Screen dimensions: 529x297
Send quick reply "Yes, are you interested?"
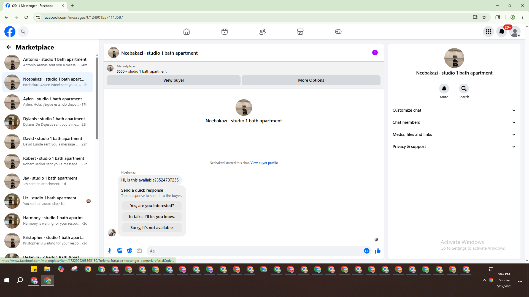(152, 206)
